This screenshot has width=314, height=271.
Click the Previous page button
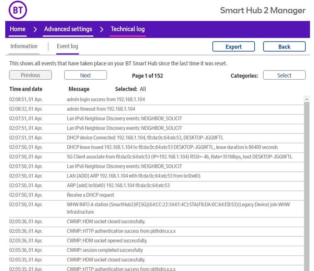coord(30,75)
